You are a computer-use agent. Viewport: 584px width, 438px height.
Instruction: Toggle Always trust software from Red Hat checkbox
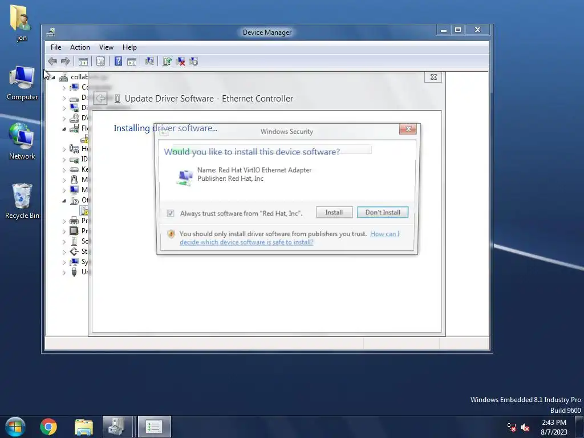coord(170,213)
